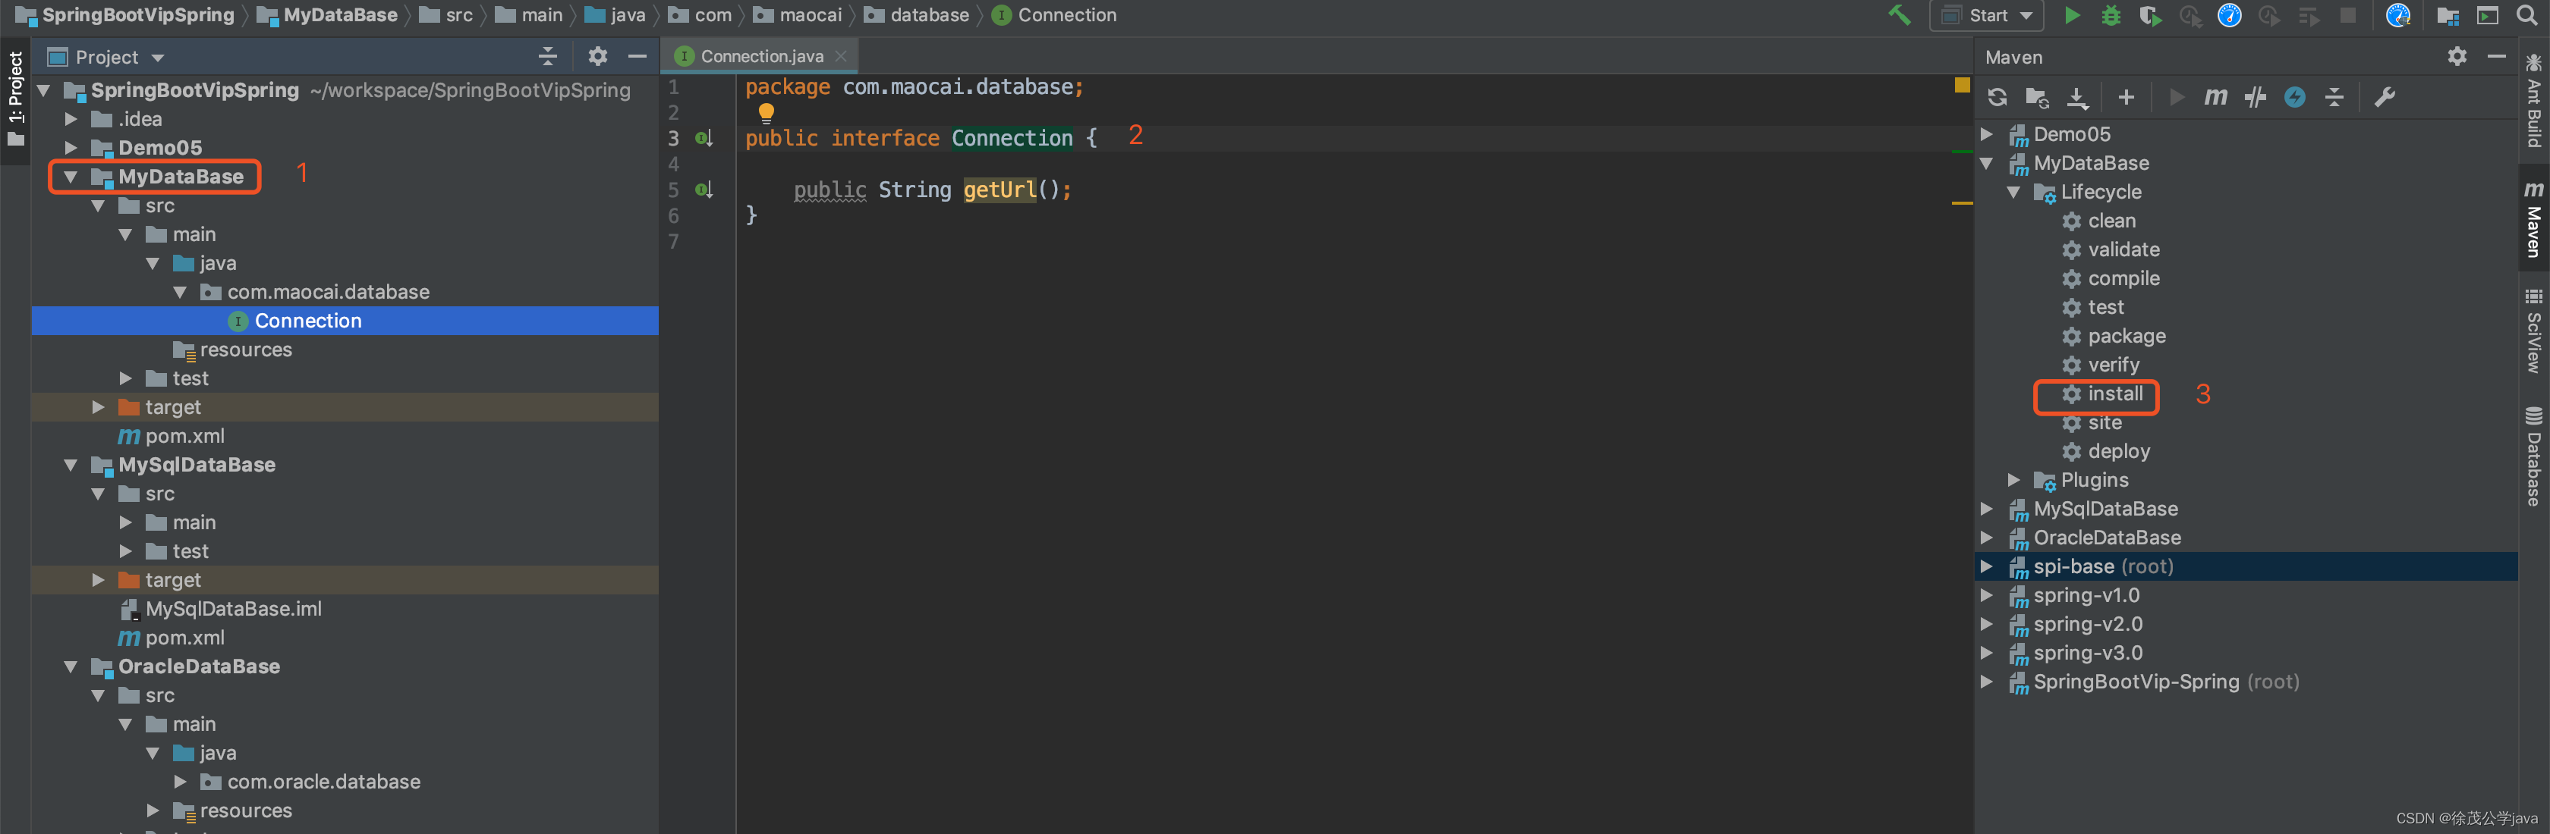Select the clean lifecycle goal
The height and width of the screenshot is (834, 2550).
point(2111,221)
